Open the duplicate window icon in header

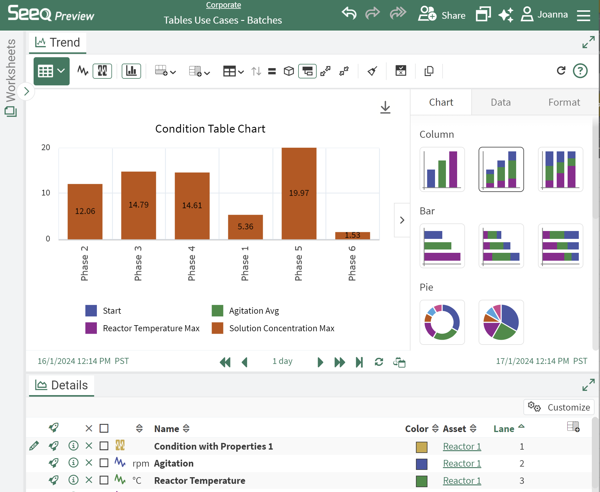coord(483,14)
